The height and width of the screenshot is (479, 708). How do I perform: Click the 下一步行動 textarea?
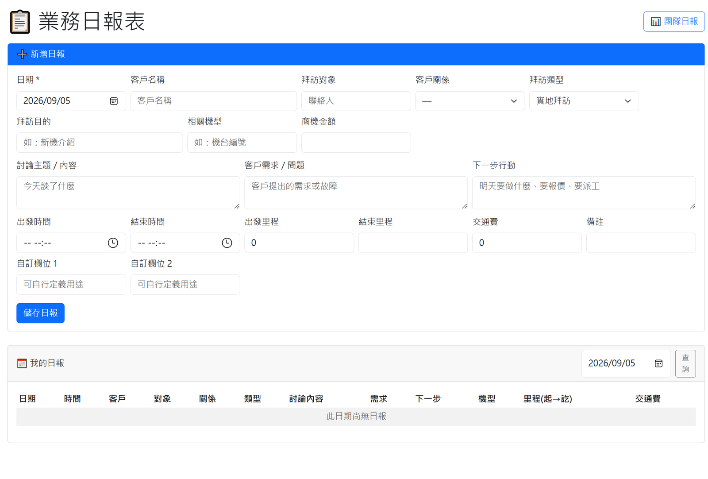pos(584,193)
